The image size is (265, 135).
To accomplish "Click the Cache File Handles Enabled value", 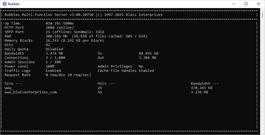I will click(146, 71).
